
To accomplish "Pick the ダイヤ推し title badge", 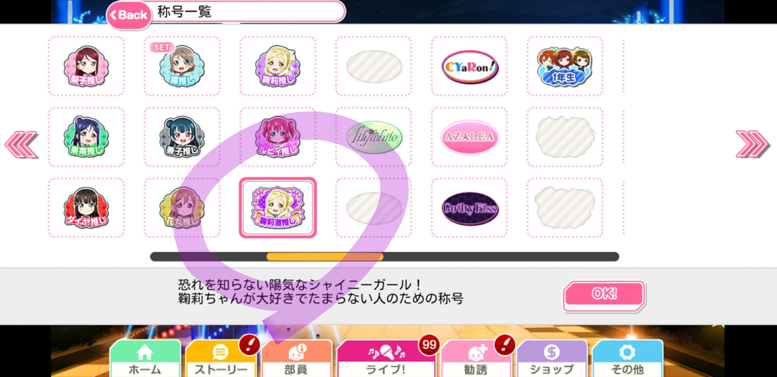I will coord(86,208).
